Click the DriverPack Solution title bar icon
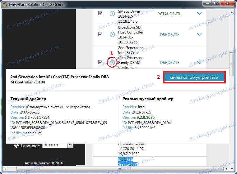This screenshot has width=237, height=174. (x=5, y=5)
